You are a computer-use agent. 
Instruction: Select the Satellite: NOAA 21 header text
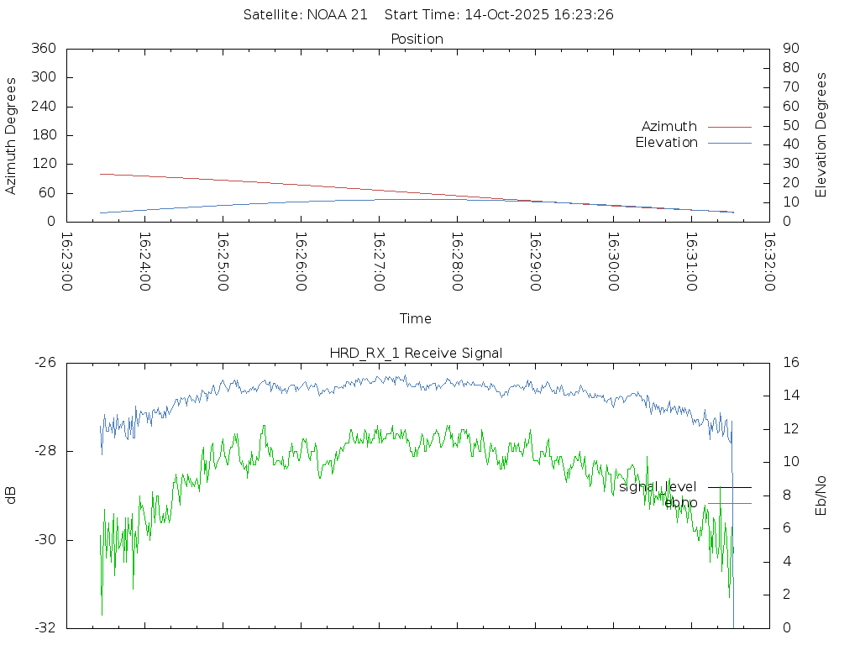[305, 15]
